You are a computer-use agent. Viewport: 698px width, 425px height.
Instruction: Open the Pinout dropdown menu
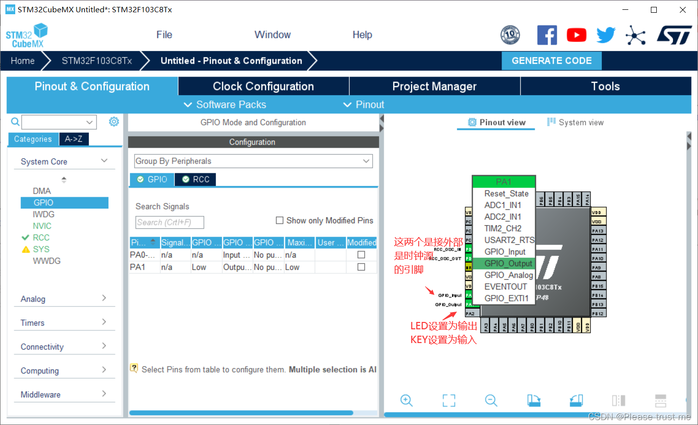(364, 105)
